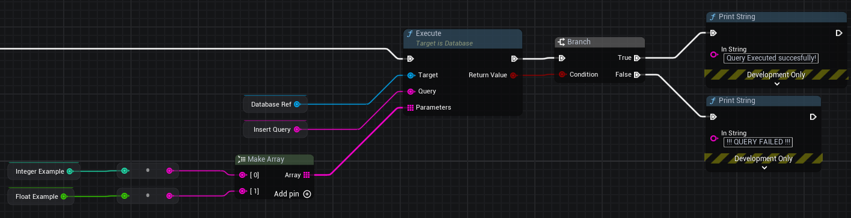Expand the bottom Print String advanced options

764,168
